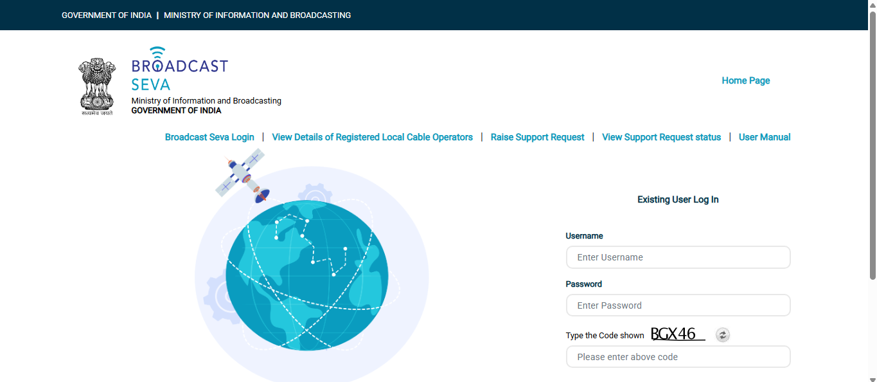This screenshot has width=877, height=382.
Task: Click the Username label
Action: [x=584, y=236]
